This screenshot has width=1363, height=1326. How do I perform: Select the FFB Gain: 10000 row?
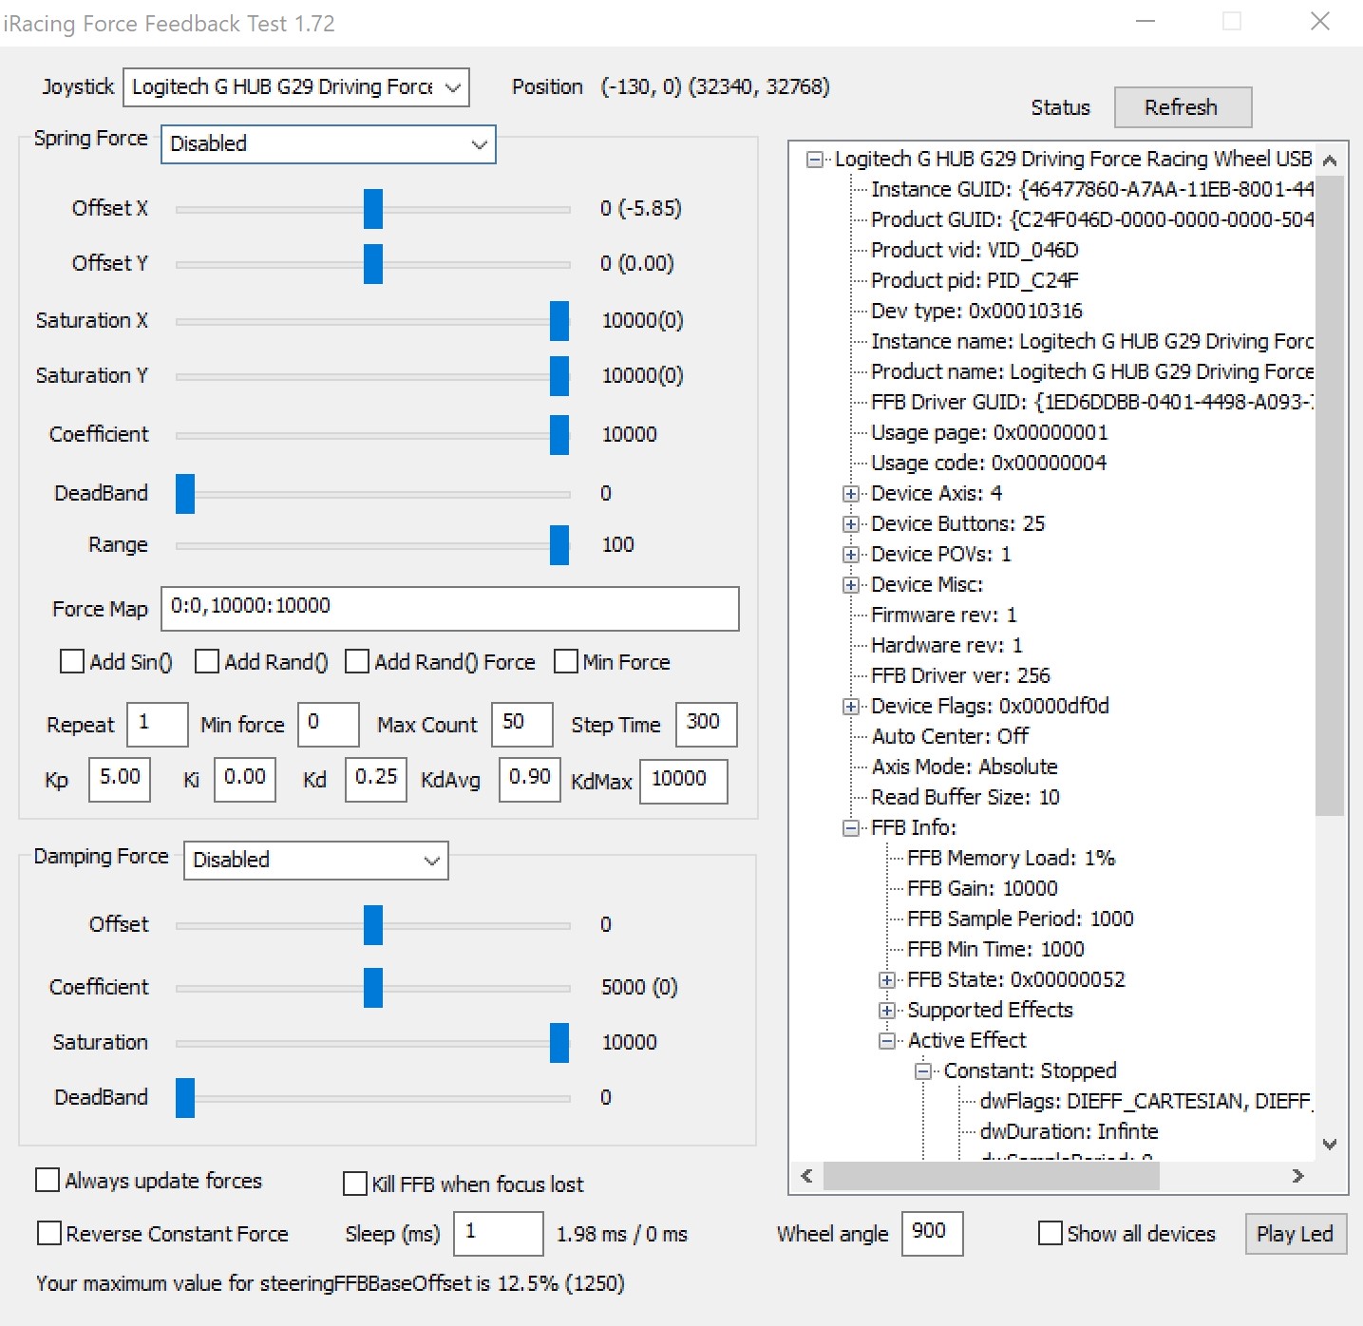pyautogui.click(x=982, y=889)
